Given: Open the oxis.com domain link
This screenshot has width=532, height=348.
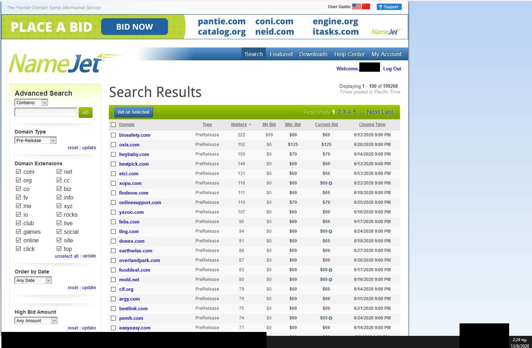Looking at the screenshot, I should pos(129,145).
